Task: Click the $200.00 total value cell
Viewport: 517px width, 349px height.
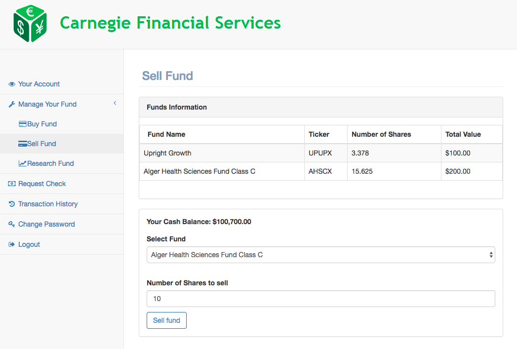Action: (x=472, y=171)
